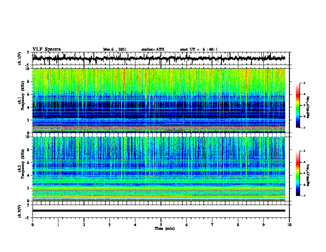Viewport: 326px width, 252px height.
Task: Select the "Time (min)" x-axis label
Action: click(165, 229)
